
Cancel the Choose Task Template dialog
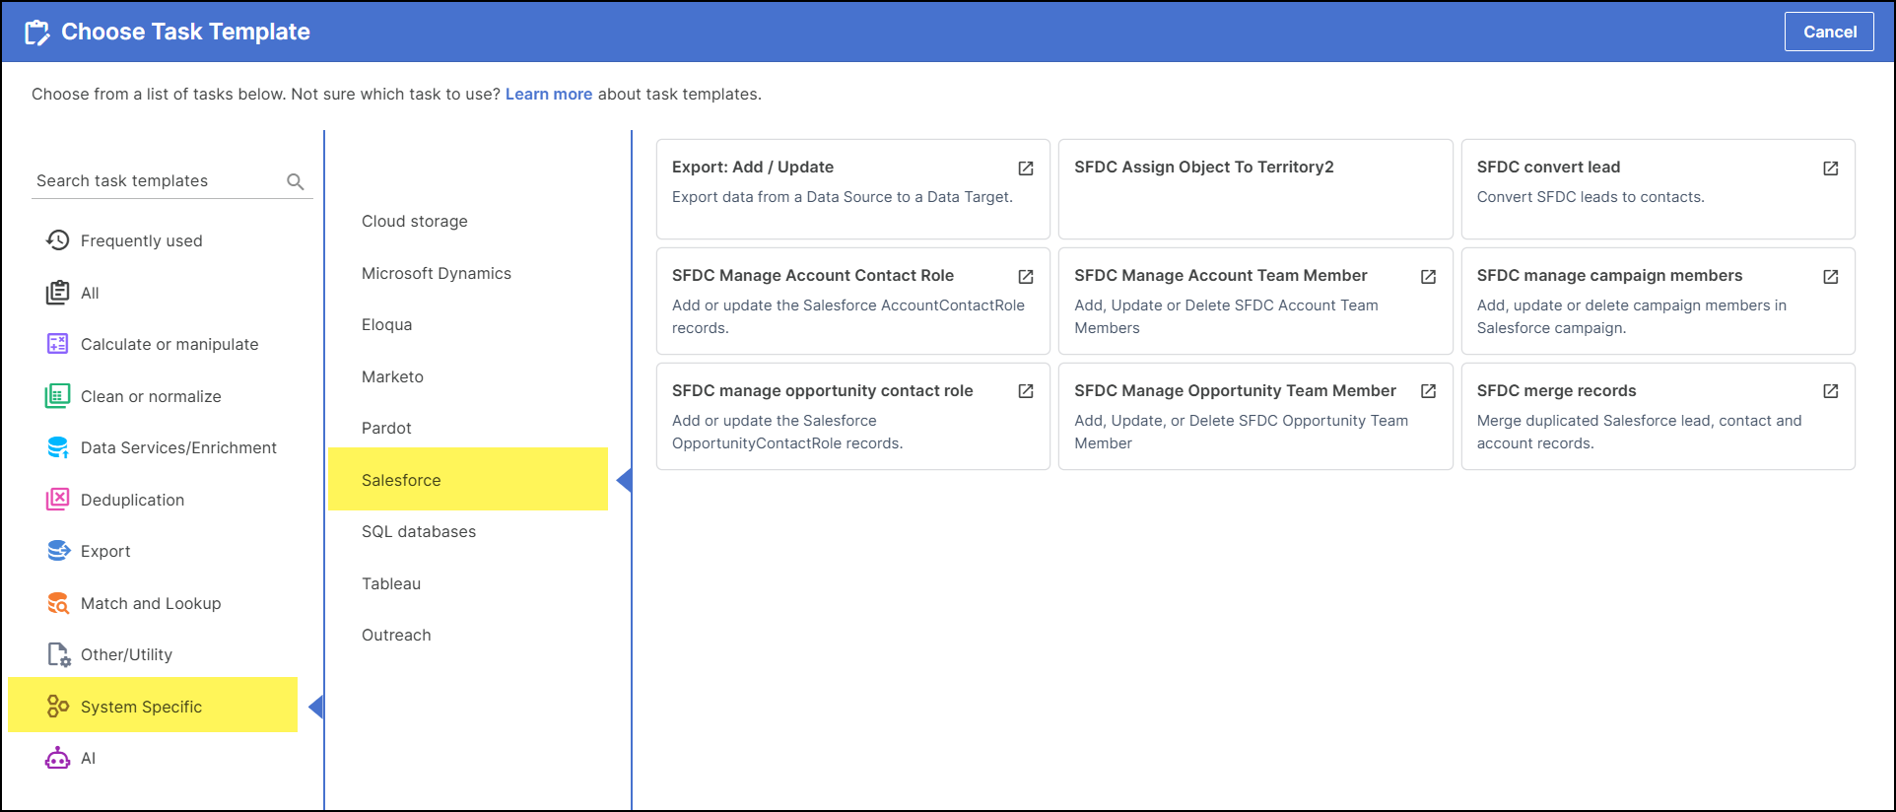pos(1829,32)
